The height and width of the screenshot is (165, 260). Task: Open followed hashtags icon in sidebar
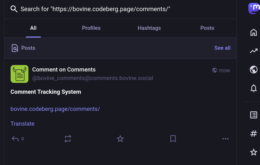254,134
